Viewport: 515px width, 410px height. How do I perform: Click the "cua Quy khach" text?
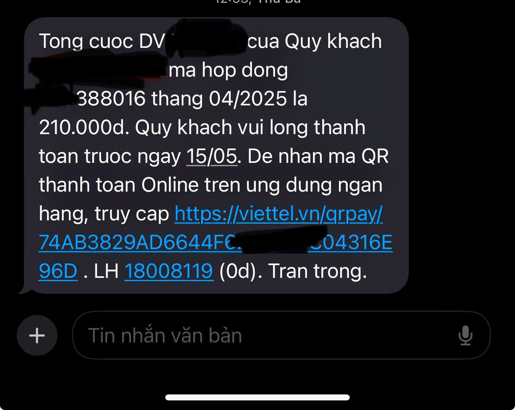point(314,42)
